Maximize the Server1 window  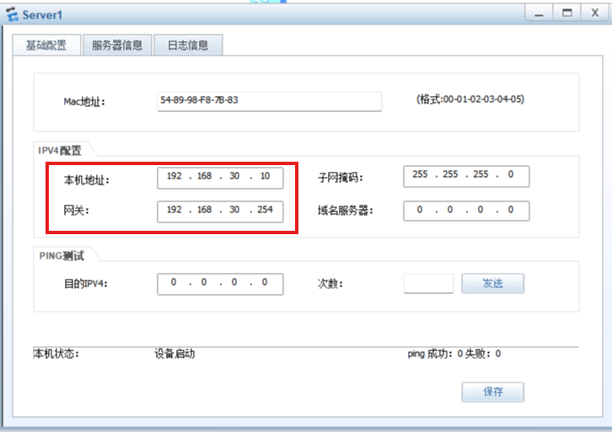tap(566, 13)
